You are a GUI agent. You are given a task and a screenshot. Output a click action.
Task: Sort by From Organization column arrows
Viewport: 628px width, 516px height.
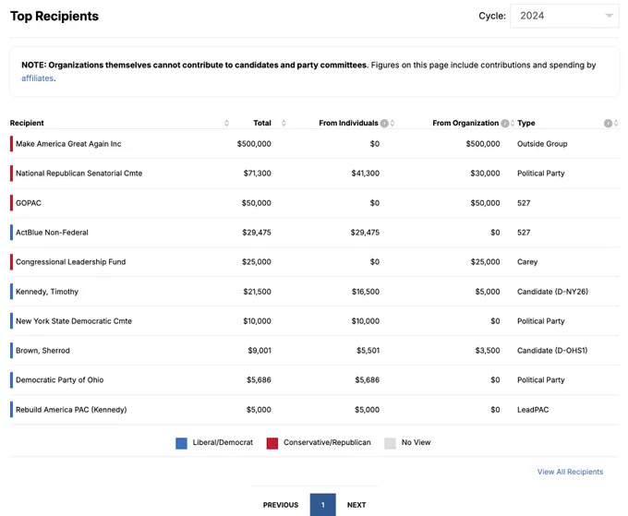pos(513,123)
